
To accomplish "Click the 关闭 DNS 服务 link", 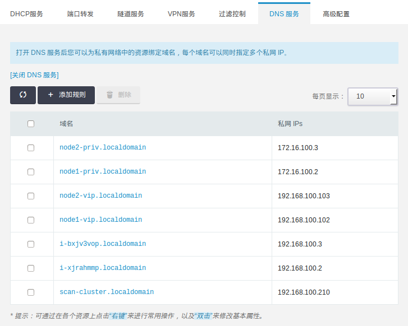I will (34, 75).
